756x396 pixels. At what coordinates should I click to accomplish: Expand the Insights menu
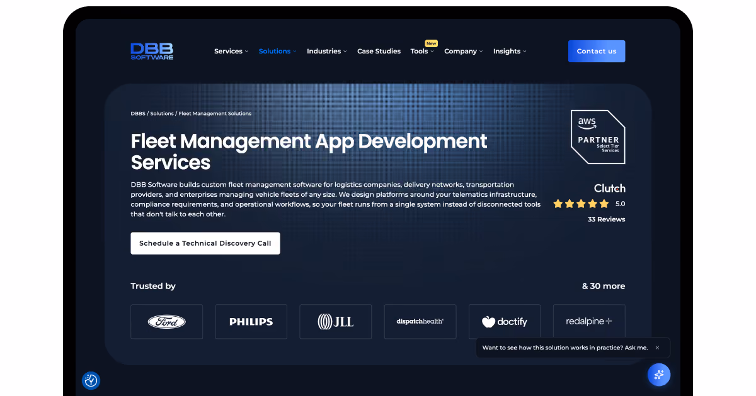click(510, 52)
